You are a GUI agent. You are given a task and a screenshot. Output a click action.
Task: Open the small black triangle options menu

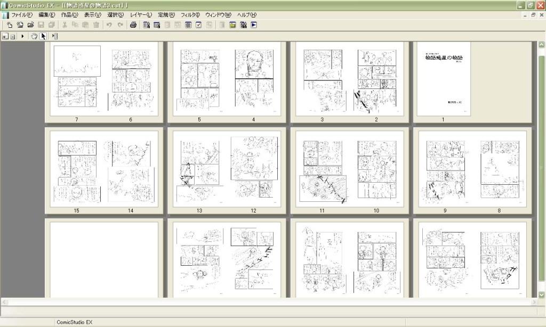pyautogui.click(x=22, y=36)
